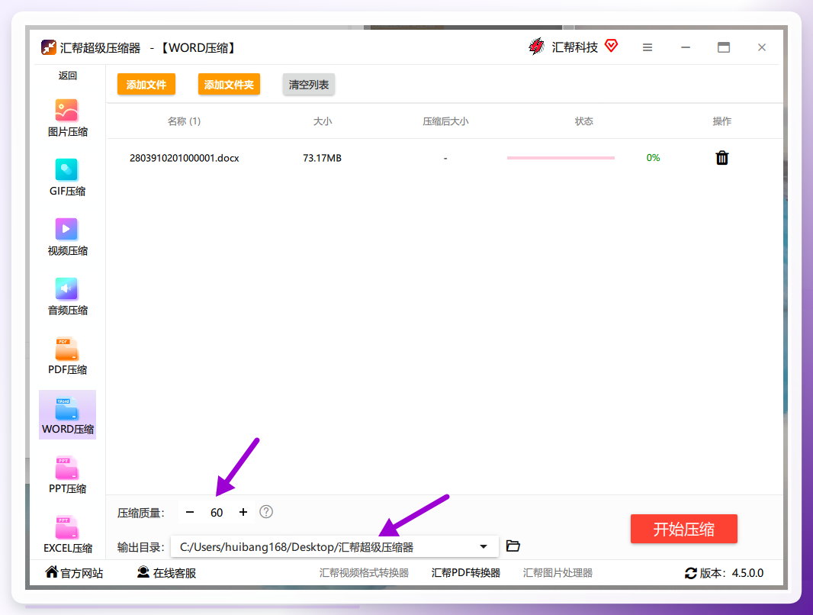Image resolution: width=813 pixels, height=615 pixels.
Task: Click the 名称 (1) column header
Action: (x=184, y=121)
